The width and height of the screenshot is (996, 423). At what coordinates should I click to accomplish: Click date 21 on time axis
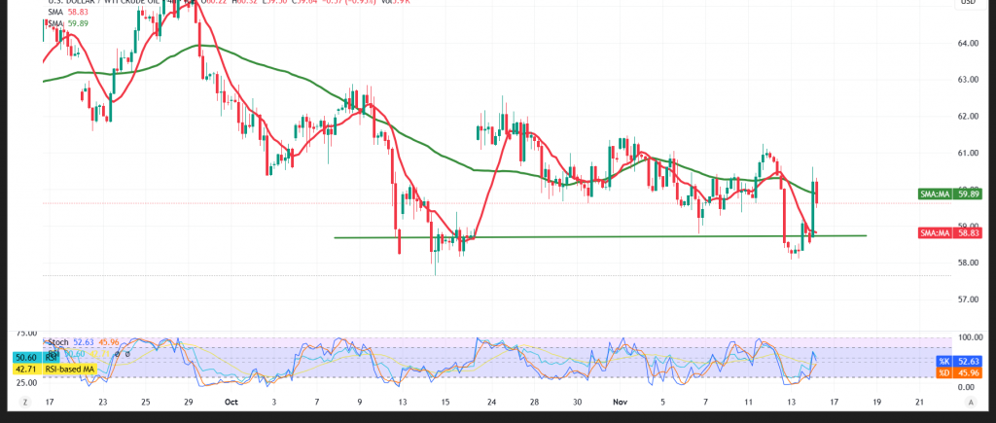pyautogui.click(x=920, y=401)
